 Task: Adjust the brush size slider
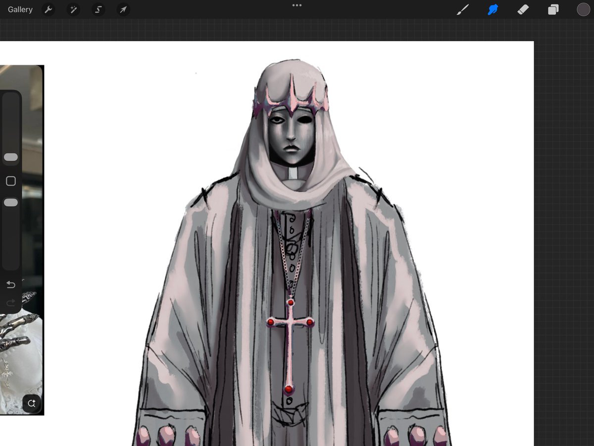click(11, 157)
